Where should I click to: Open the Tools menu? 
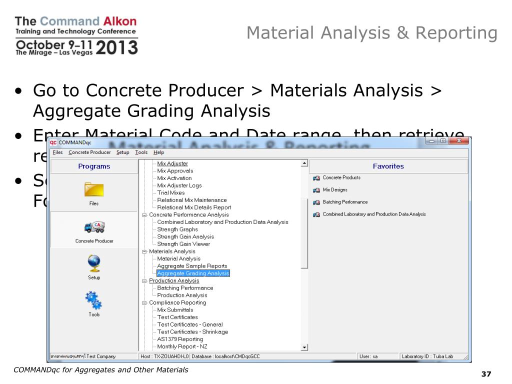pyautogui.click(x=141, y=152)
